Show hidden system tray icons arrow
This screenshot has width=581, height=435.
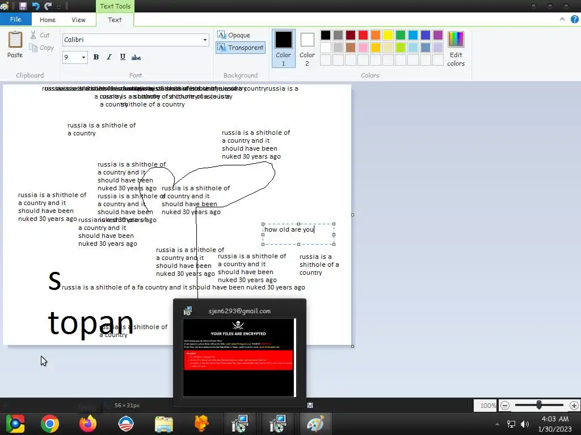(497, 424)
